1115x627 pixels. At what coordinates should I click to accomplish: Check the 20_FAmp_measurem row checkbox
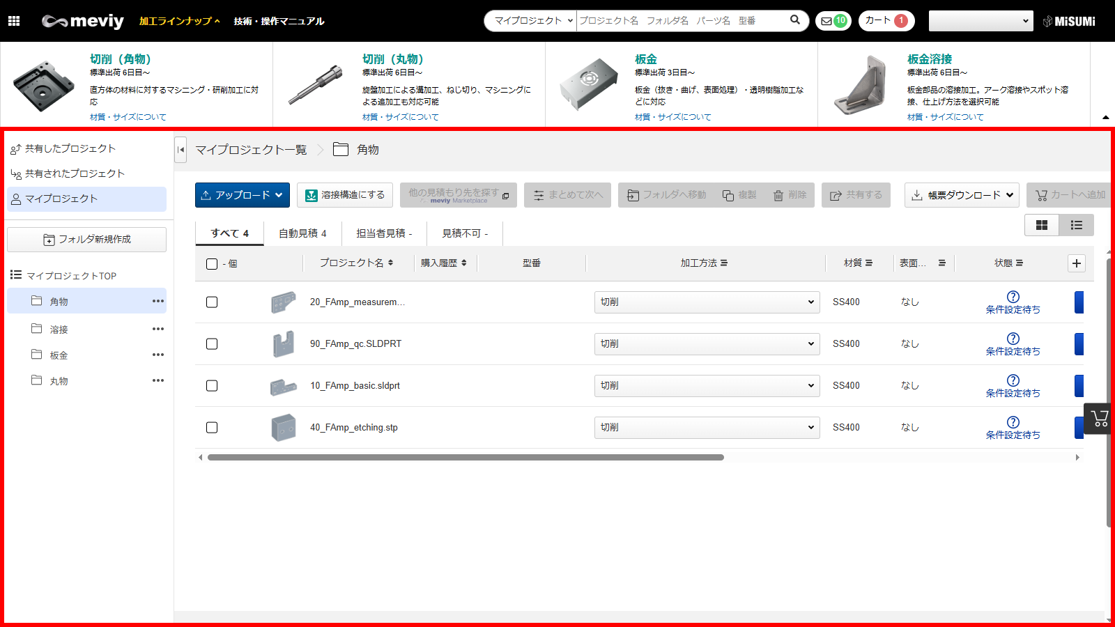coord(212,302)
